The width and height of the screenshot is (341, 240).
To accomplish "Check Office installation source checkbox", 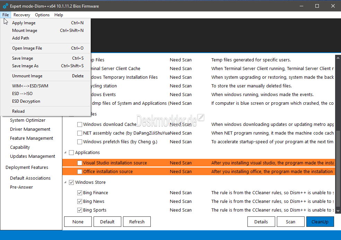I will tap(80, 172).
